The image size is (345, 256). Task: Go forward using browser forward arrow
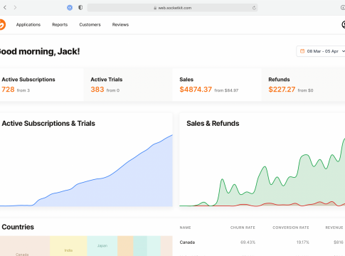(x=15, y=8)
